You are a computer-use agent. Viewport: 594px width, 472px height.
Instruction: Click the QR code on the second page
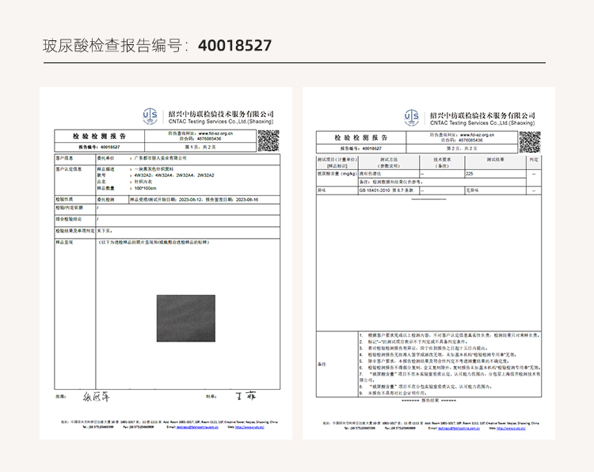pyautogui.click(x=530, y=141)
